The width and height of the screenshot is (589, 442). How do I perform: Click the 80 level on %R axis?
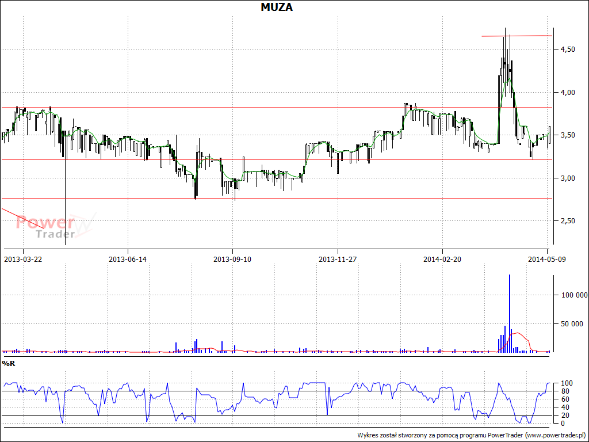click(x=564, y=391)
